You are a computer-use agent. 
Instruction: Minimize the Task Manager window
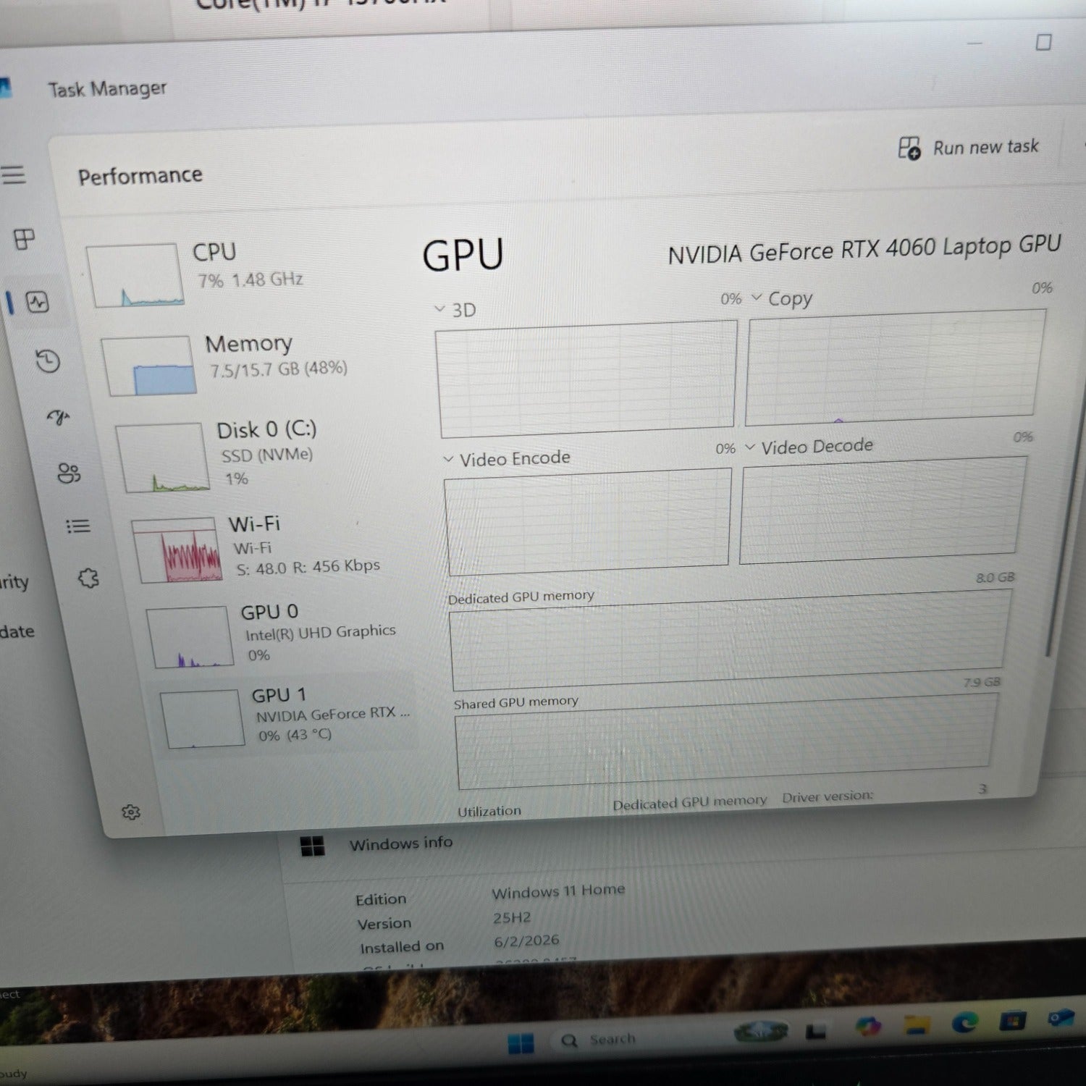click(x=975, y=43)
